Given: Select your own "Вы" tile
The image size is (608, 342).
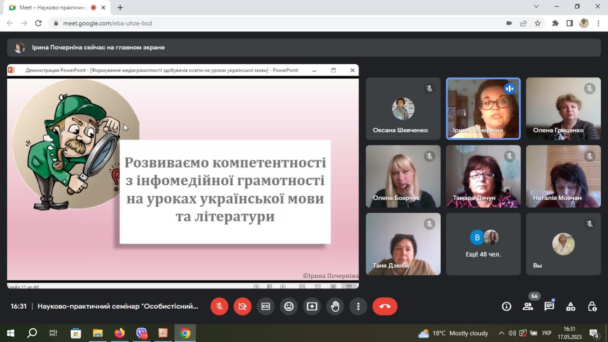Looking at the screenshot, I should coord(563,244).
